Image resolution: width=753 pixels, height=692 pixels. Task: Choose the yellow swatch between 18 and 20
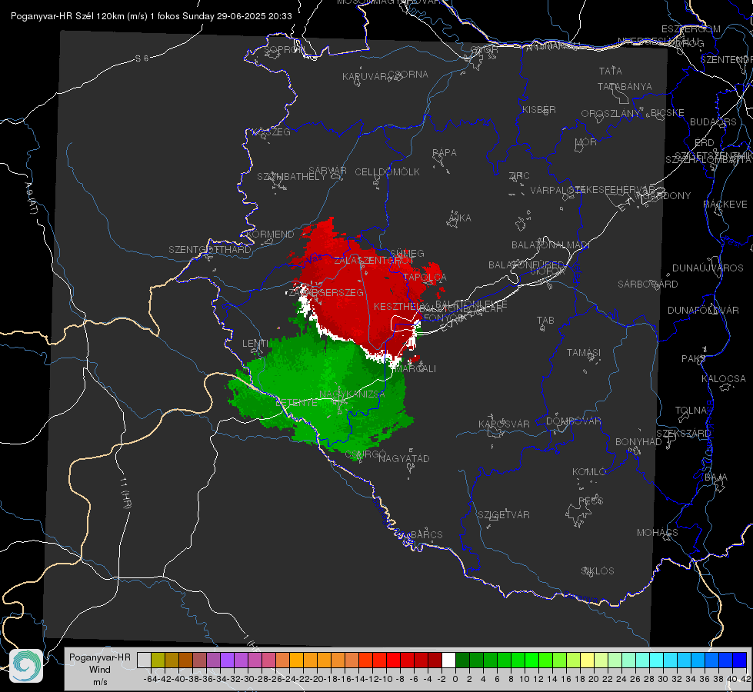tap(588, 660)
